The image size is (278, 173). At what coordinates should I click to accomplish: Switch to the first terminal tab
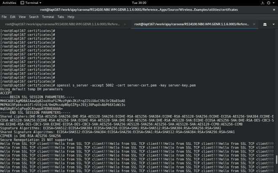point(62,24)
